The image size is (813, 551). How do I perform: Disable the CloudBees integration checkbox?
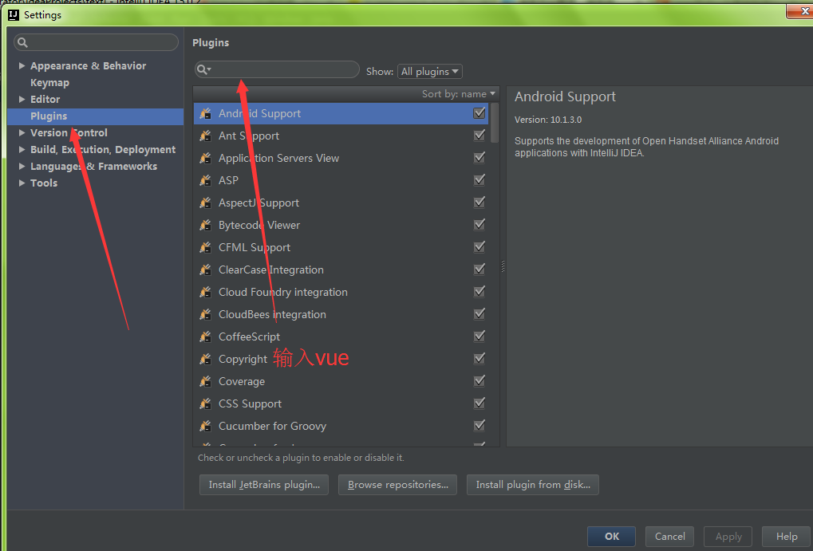pos(479,313)
